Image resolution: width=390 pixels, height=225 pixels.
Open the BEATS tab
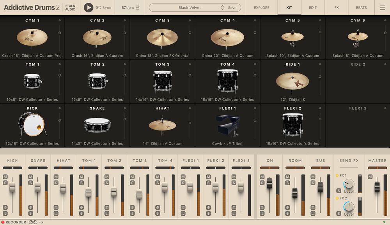(361, 7)
